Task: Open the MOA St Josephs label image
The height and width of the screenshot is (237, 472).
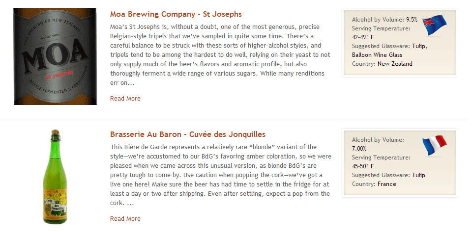Action: click(56, 56)
